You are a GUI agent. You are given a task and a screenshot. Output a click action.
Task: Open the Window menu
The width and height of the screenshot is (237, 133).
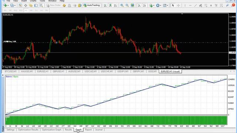[x=52, y=1]
